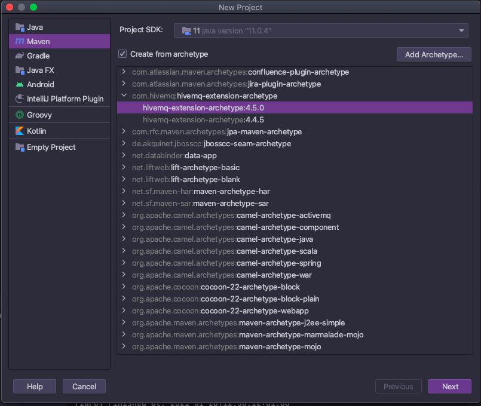Image resolution: width=481 pixels, height=406 pixels.
Task: Click the SDK folder icon in Project SDK field
Action: (186, 30)
